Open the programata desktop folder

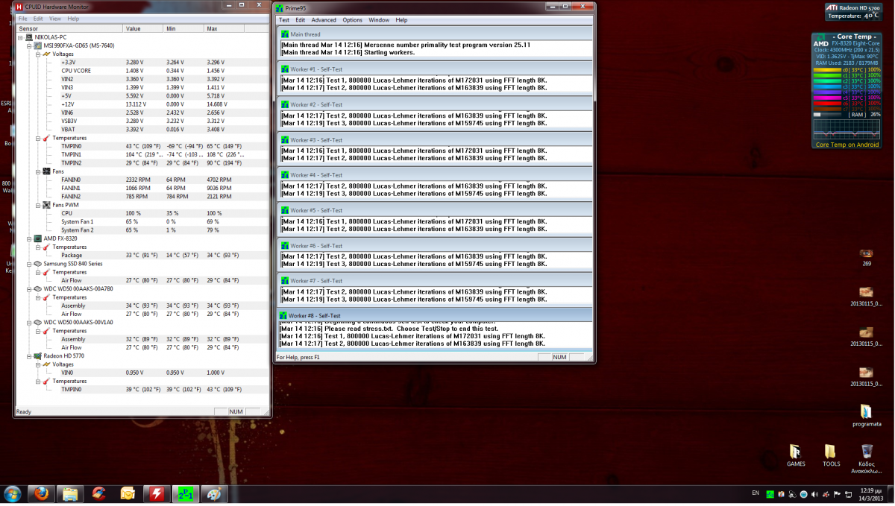pyautogui.click(x=866, y=415)
